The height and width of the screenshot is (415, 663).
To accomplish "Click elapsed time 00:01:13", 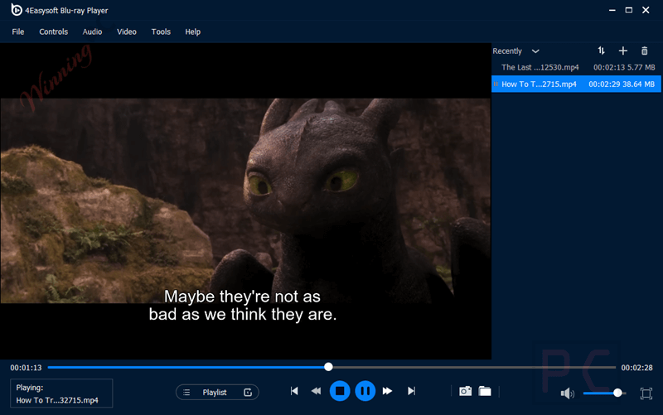I will (x=27, y=368).
